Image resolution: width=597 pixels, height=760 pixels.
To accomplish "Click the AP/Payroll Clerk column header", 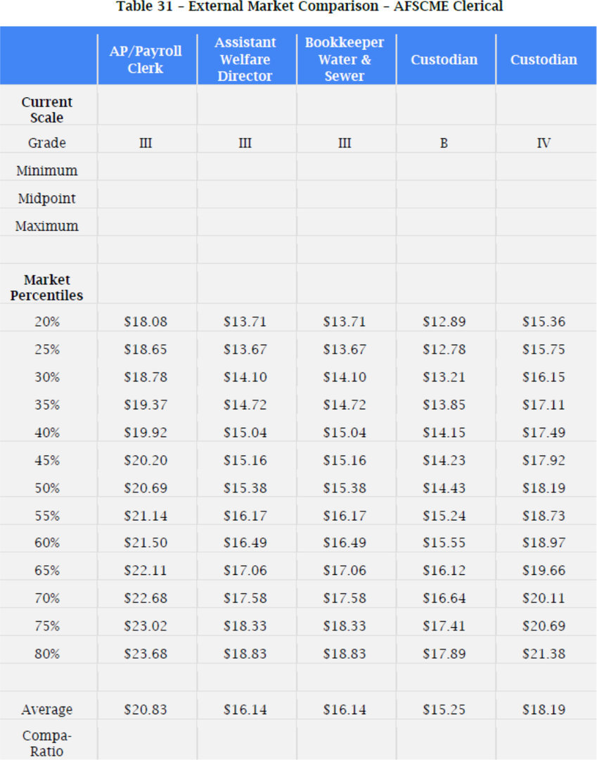I will pos(146,60).
